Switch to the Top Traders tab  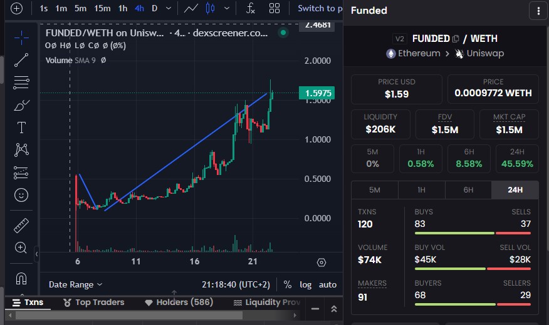94,302
